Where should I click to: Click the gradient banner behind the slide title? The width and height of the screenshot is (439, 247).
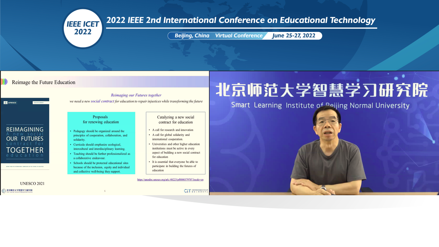tap(154, 82)
